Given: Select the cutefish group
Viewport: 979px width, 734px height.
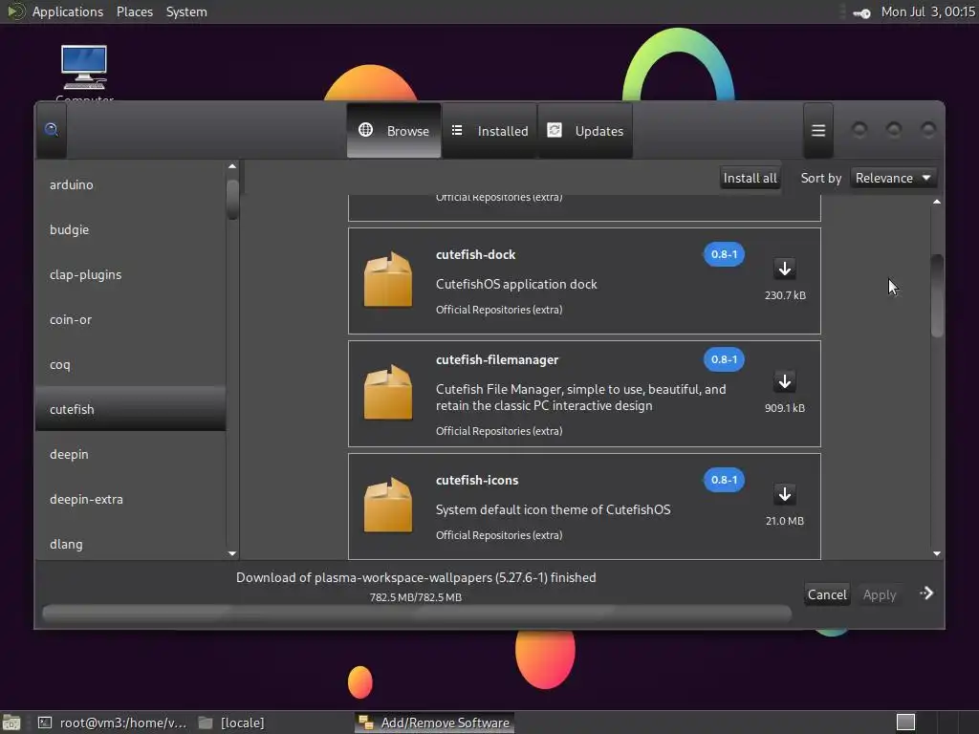Looking at the screenshot, I should pos(130,409).
